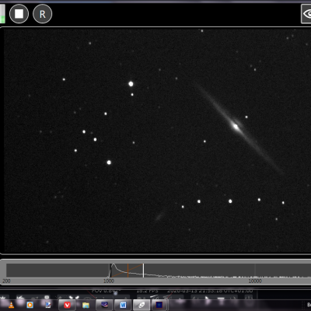
Task: Switch to the Vivaldi browser in taskbar
Action: click(x=67, y=305)
